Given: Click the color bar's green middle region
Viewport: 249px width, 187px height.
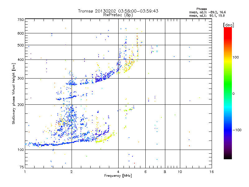Looking at the screenshot, I should pos(228,84).
